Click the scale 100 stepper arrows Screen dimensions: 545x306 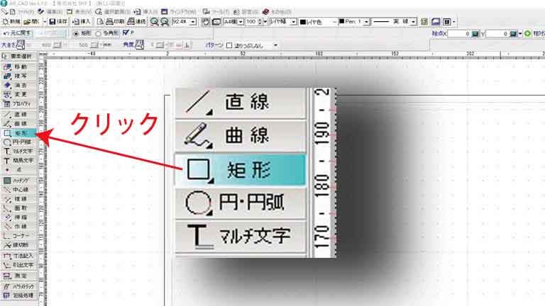(x=260, y=22)
